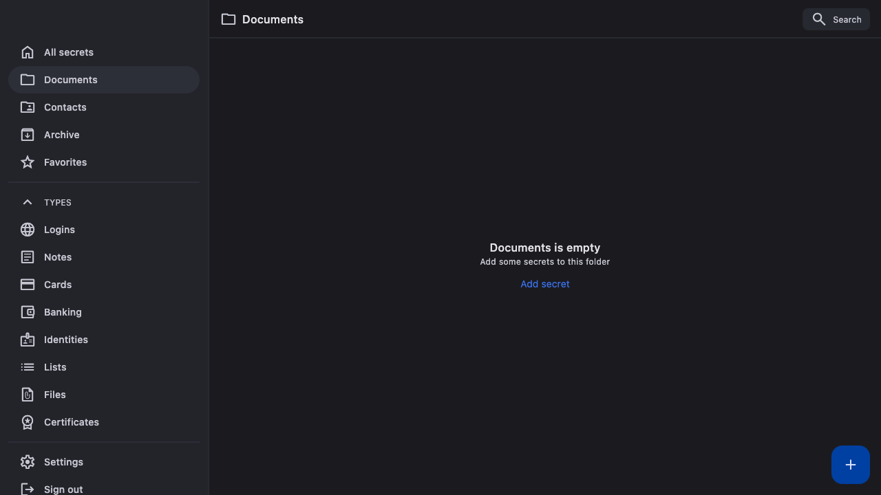Click Sign out
Screen dimensions: 881x495
63,489
